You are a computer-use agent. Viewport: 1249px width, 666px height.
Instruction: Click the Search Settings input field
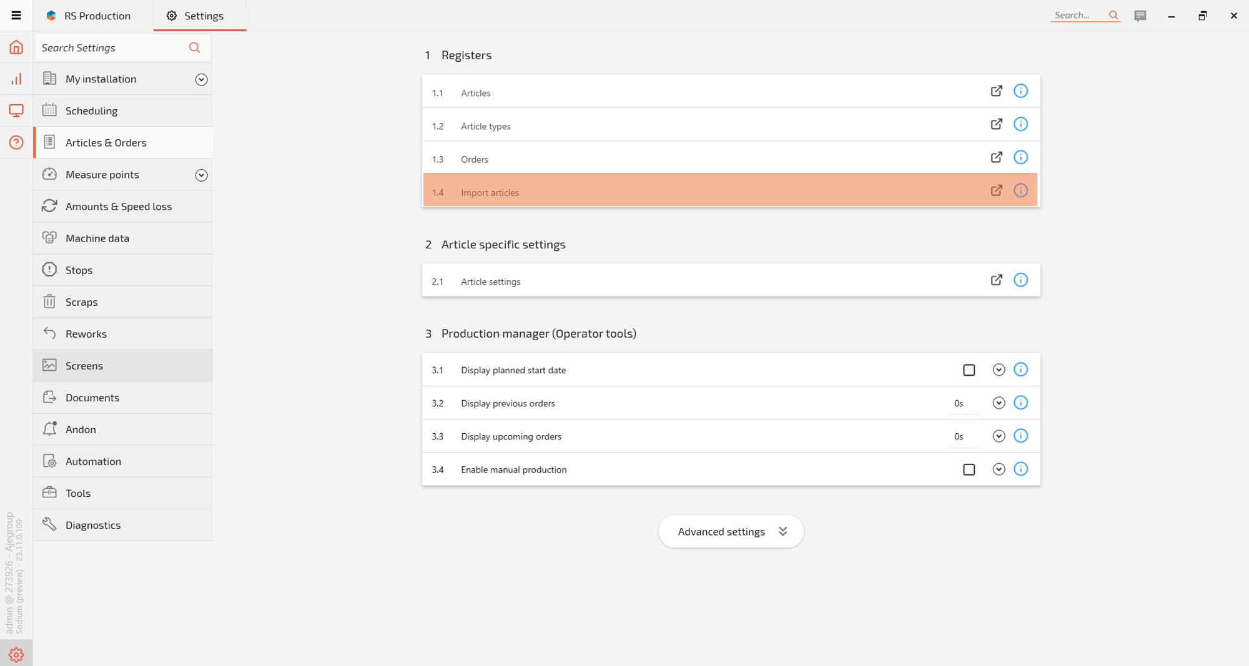coord(112,48)
